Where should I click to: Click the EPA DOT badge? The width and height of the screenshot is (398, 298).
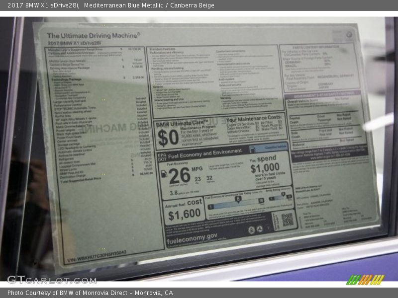[x=162, y=156]
